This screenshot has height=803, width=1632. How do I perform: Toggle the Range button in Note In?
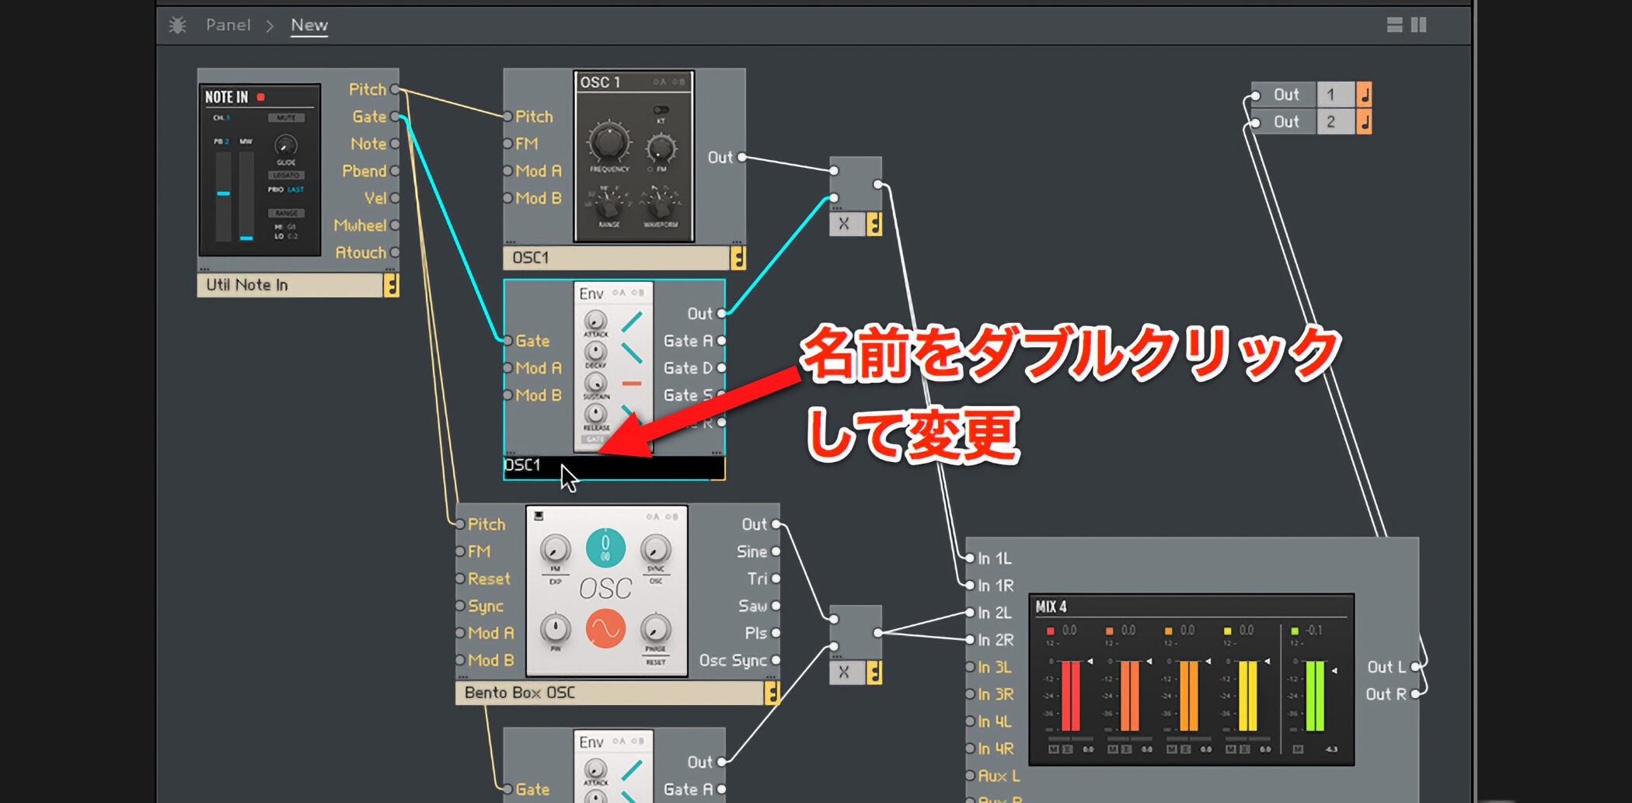[x=286, y=213]
